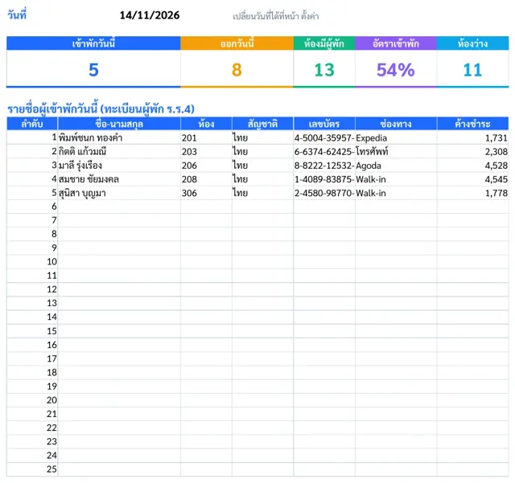Click the รายชื่อผู้เข้าพักวันนี้ section title
This screenshot has width=515, height=483.
click(x=101, y=108)
